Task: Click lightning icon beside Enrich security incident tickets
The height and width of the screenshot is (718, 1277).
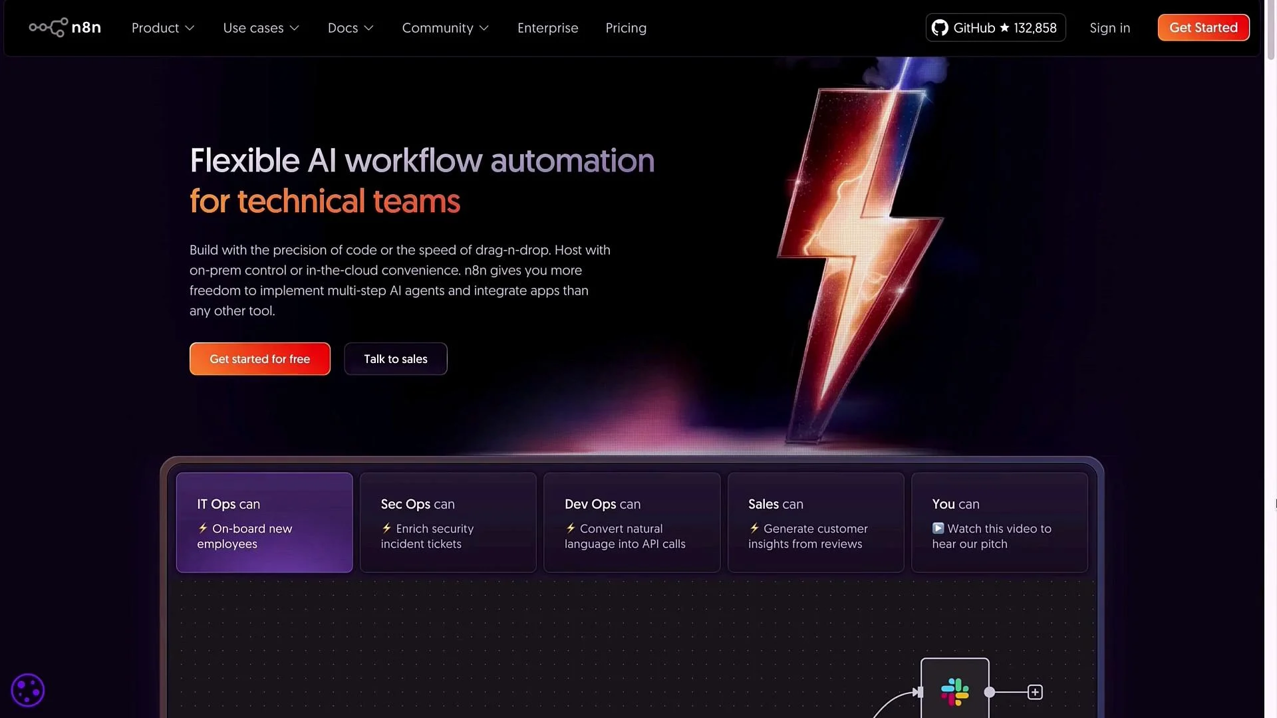Action: (386, 528)
